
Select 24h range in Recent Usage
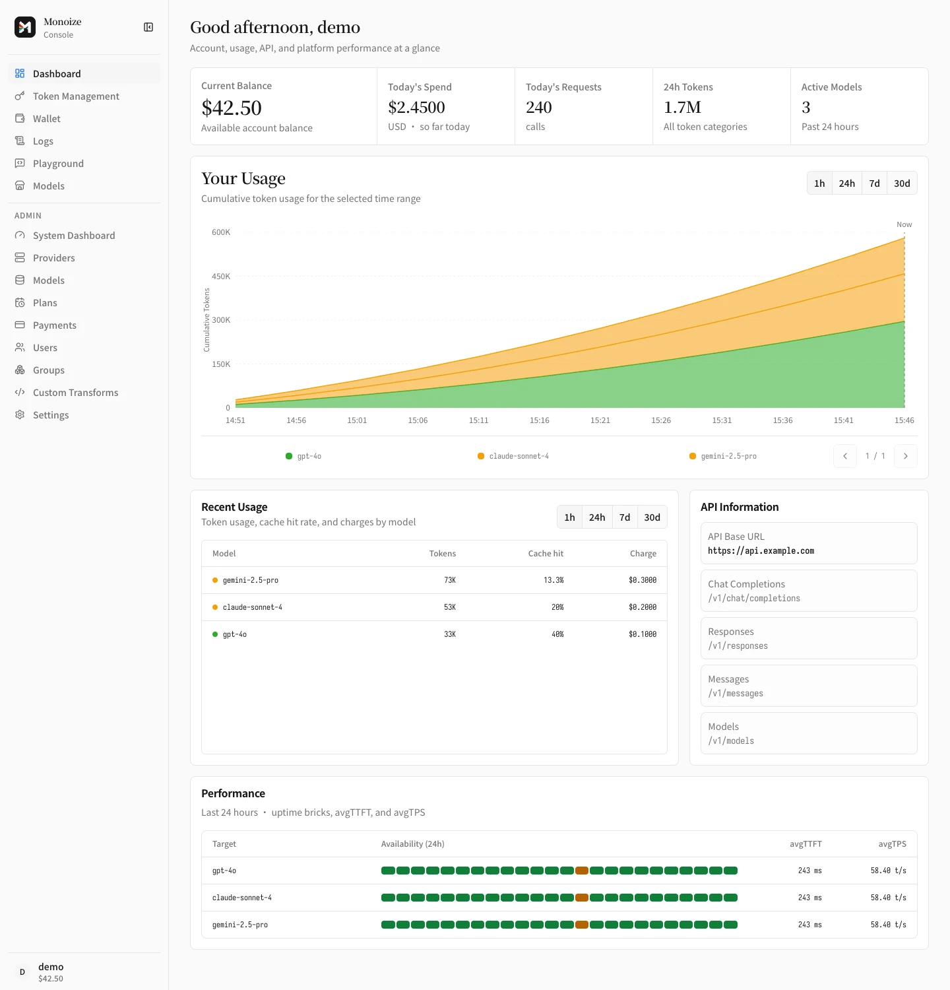tap(597, 517)
